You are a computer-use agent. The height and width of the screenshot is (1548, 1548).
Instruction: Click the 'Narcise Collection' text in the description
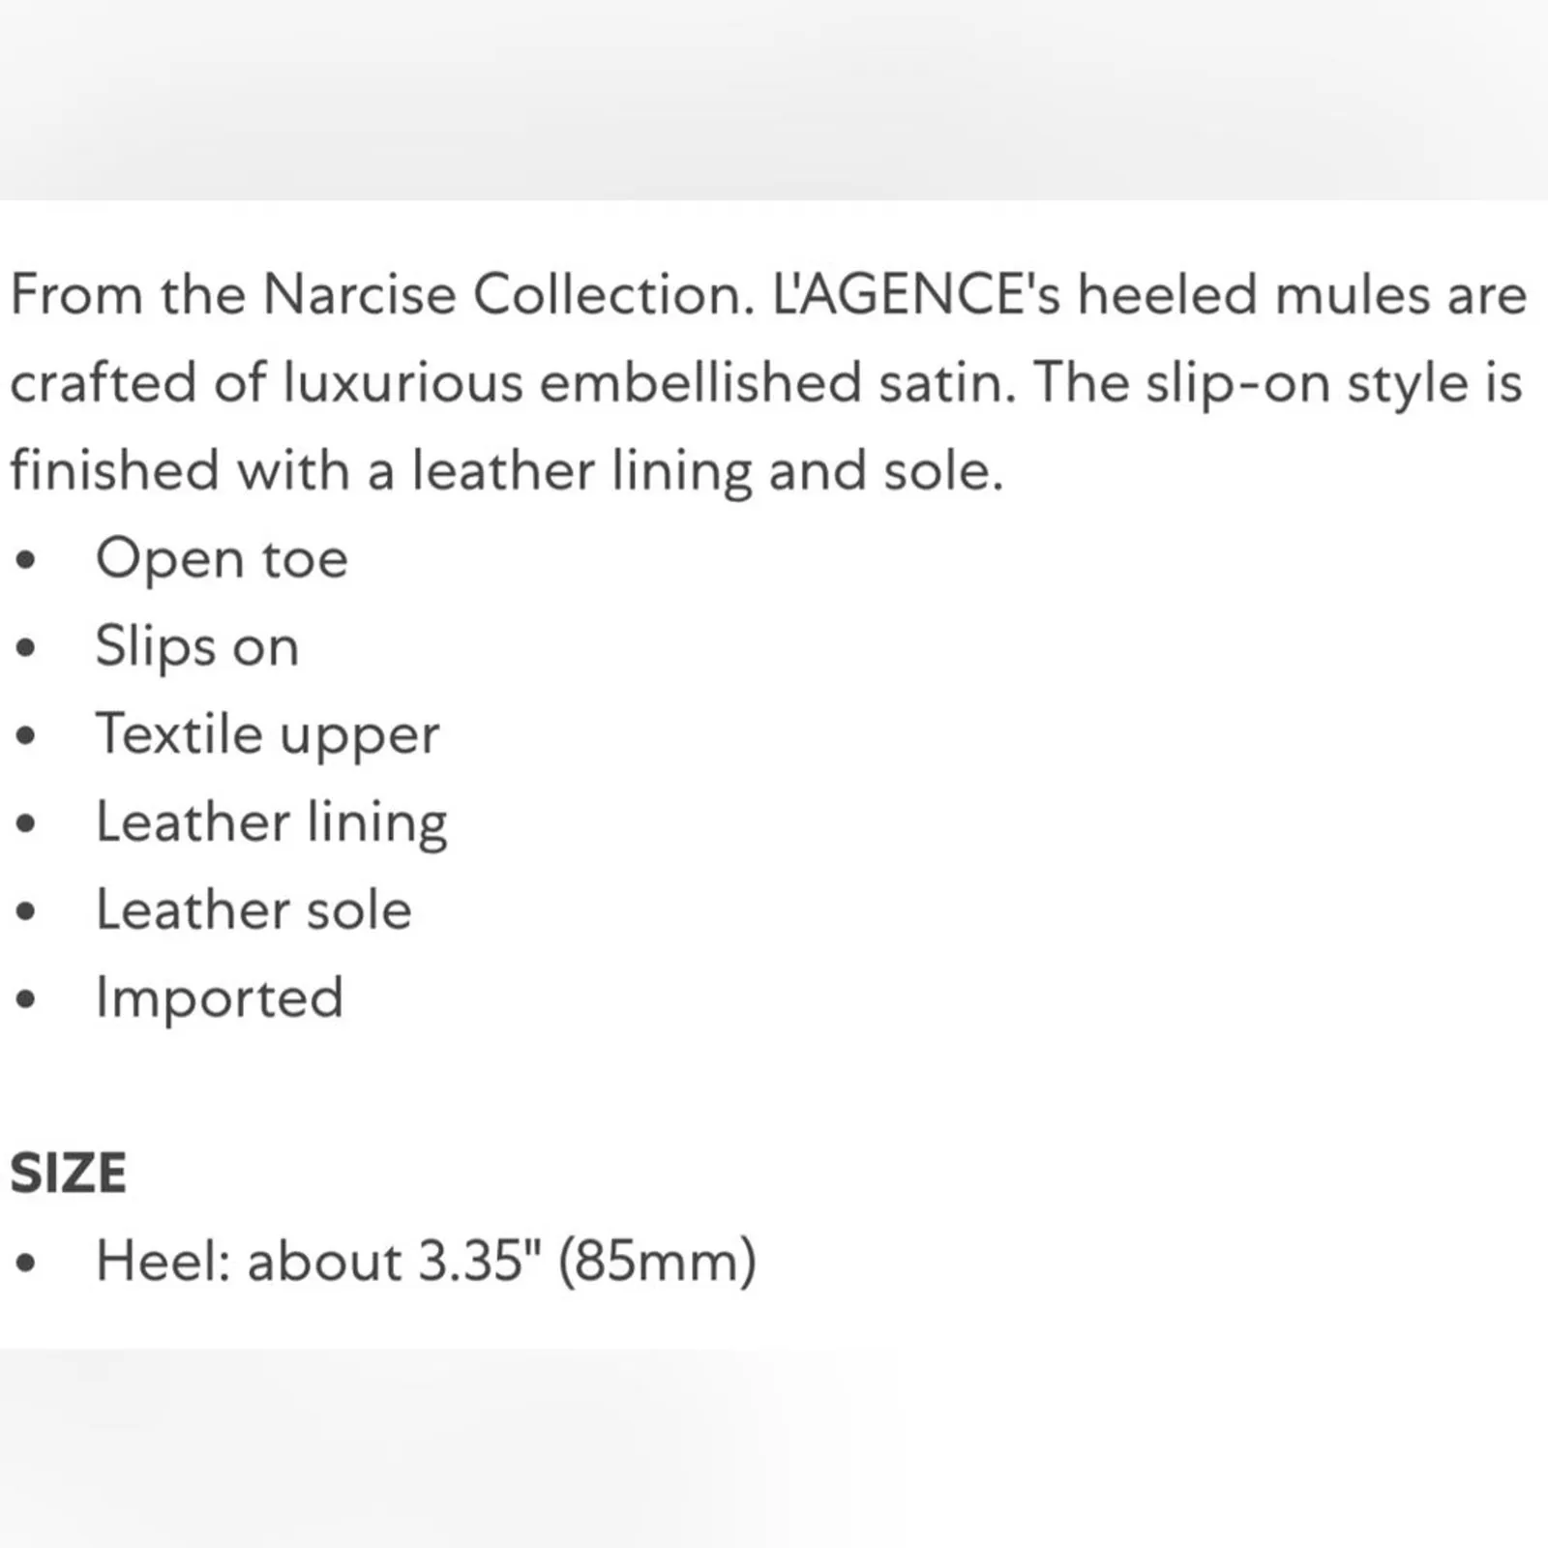coord(507,294)
